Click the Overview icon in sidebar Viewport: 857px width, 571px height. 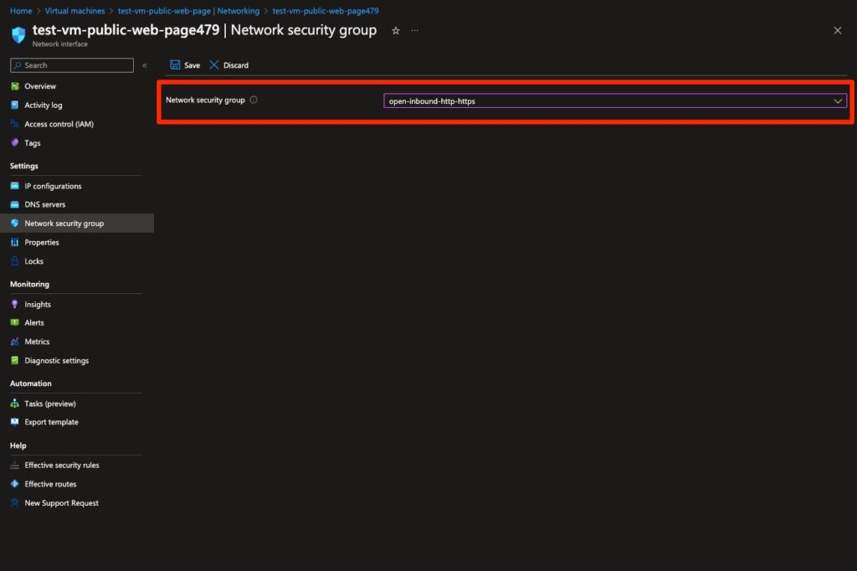tap(15, 86)
